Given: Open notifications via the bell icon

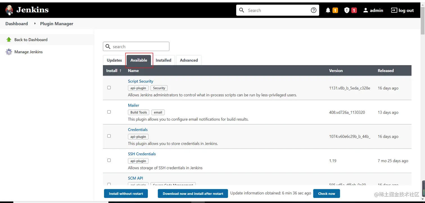Looking at the screenshot, I should [x=328, y=10].
